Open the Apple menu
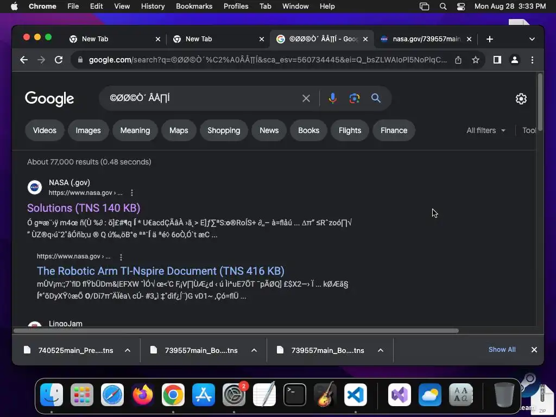Screen dimensions: 556x417 coord(14,7)
